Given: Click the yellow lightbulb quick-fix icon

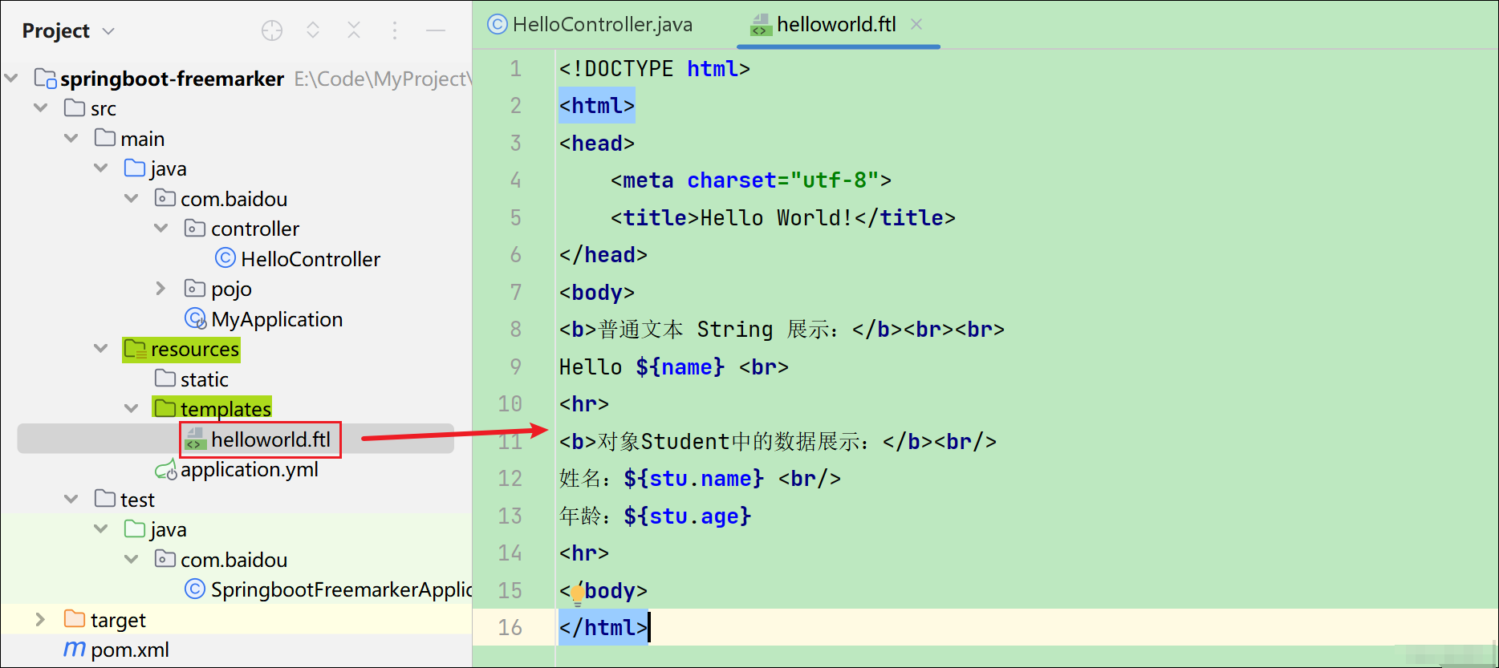Looking at the screenshot, I should pos(577,594).
